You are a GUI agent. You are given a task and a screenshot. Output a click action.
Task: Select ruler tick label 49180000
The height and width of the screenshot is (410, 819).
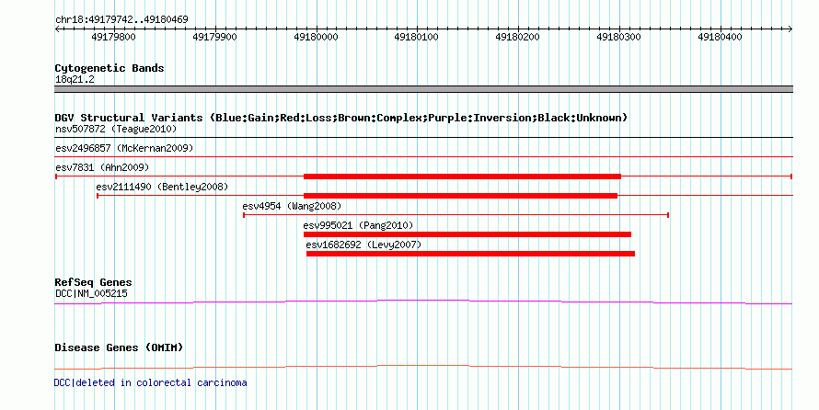316,37
